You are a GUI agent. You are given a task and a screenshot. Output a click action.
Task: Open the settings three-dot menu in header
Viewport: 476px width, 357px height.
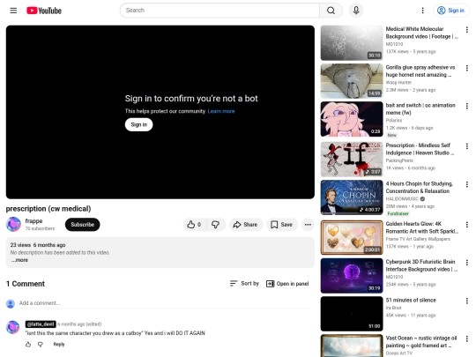422,11
